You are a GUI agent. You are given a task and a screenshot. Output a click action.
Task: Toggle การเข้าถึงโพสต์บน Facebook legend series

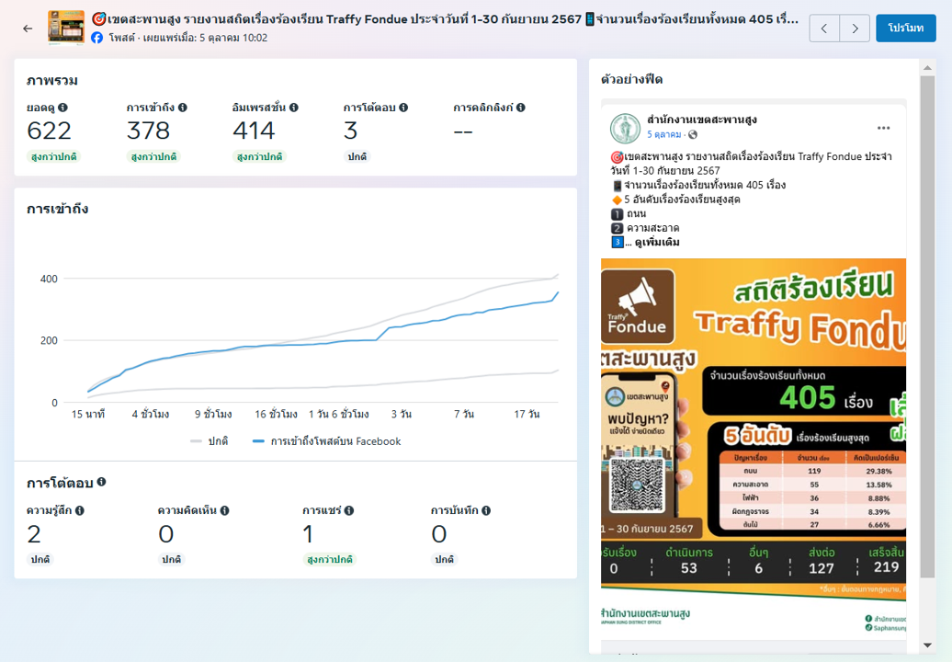coord(327,441)
